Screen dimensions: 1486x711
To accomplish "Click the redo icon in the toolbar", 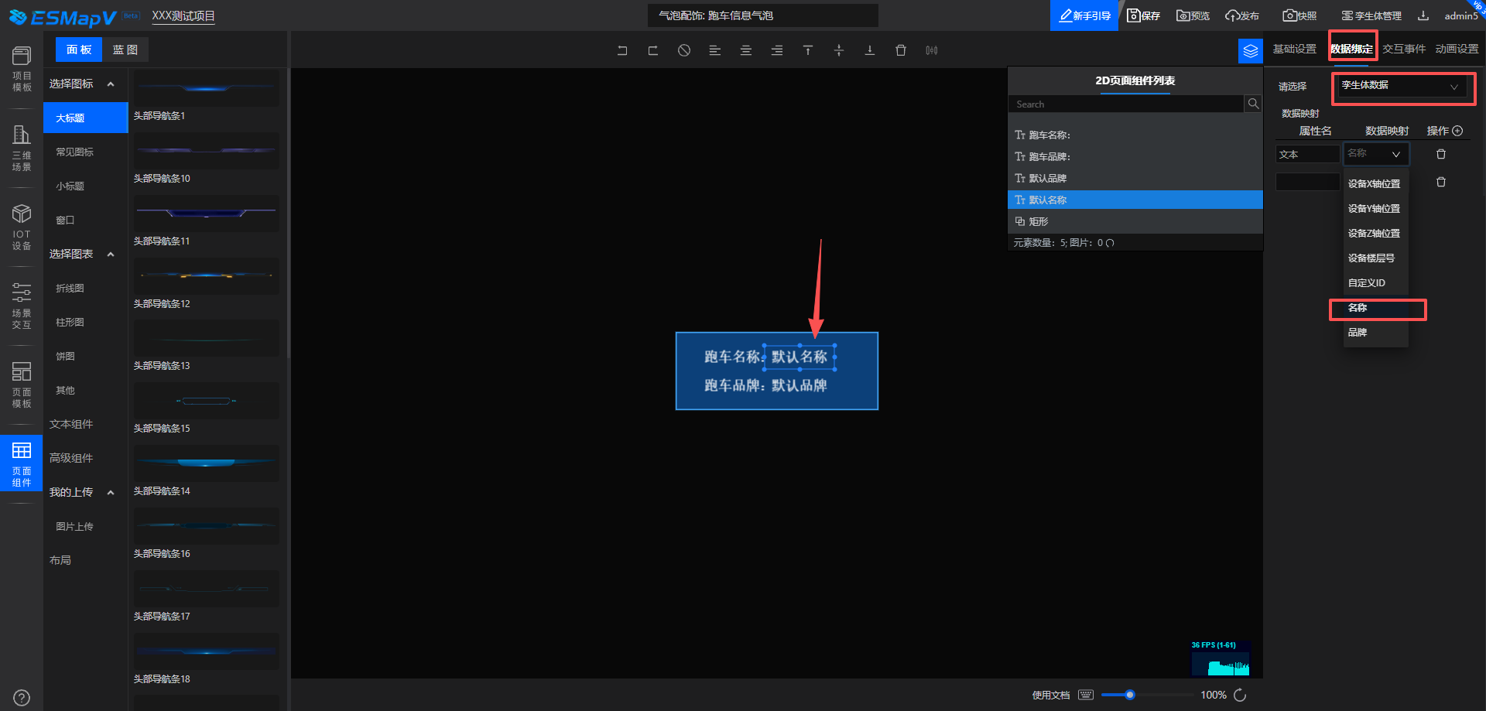I will [x=653, y=50].
